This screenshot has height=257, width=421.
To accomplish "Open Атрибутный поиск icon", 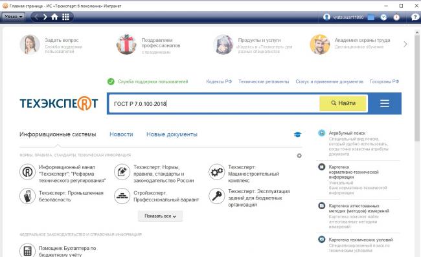I will click(322, 133).
